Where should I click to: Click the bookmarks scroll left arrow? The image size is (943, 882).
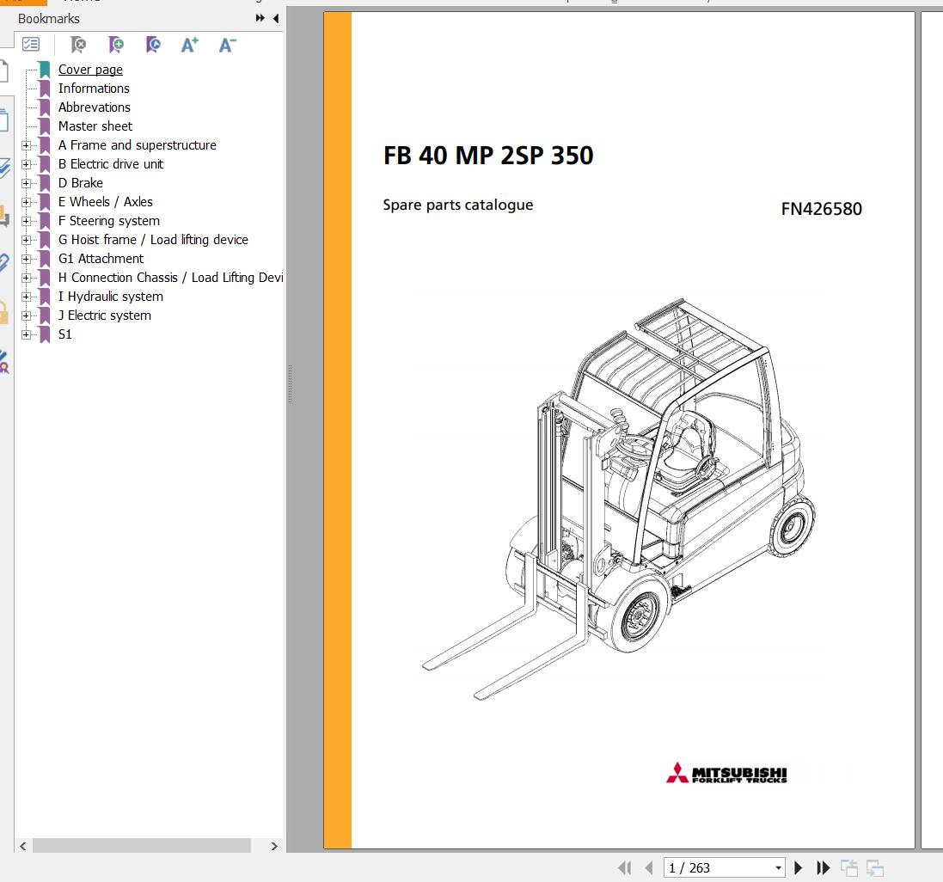[x=23, y=846]
